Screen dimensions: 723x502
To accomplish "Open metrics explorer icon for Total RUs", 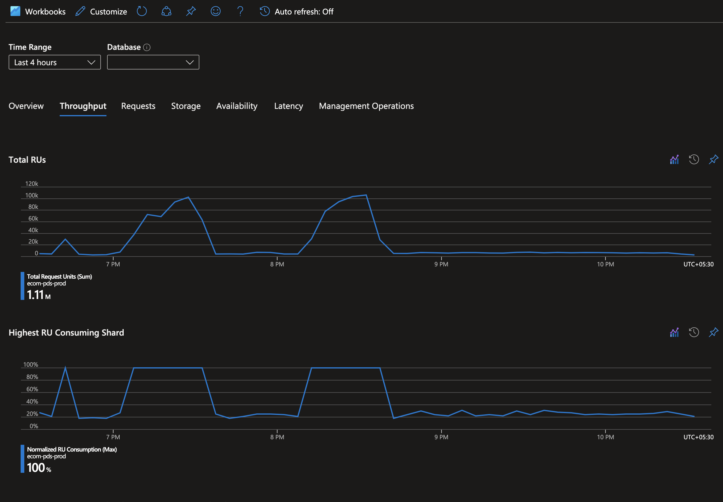I will pos(674,159).
